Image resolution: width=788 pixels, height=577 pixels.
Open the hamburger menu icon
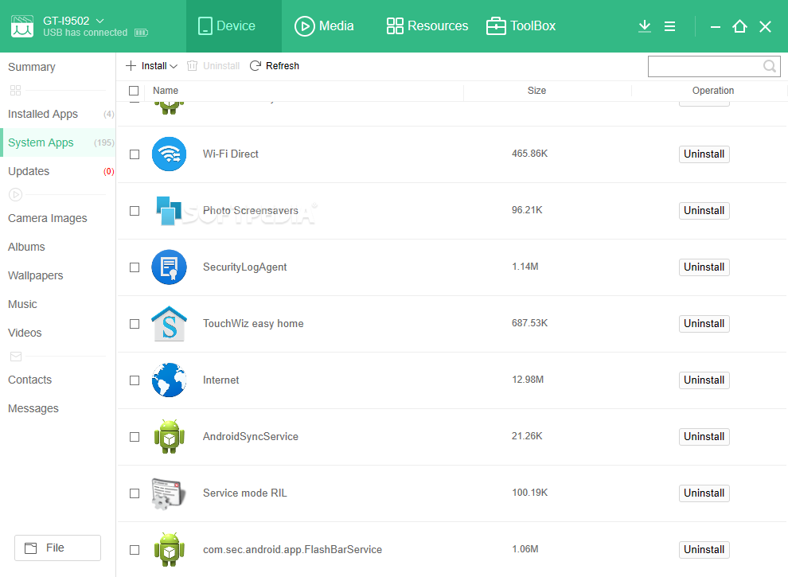pos(669,26)
